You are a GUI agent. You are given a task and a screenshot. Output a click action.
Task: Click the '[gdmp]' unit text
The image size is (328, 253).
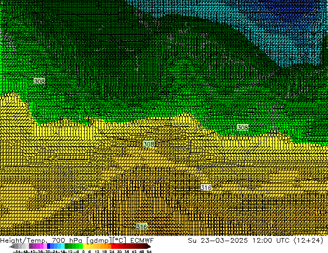click(x=98, y=241)
